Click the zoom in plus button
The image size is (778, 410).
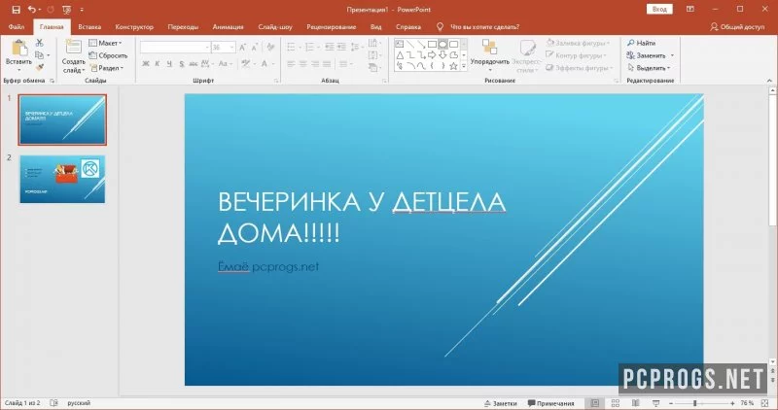732,403
